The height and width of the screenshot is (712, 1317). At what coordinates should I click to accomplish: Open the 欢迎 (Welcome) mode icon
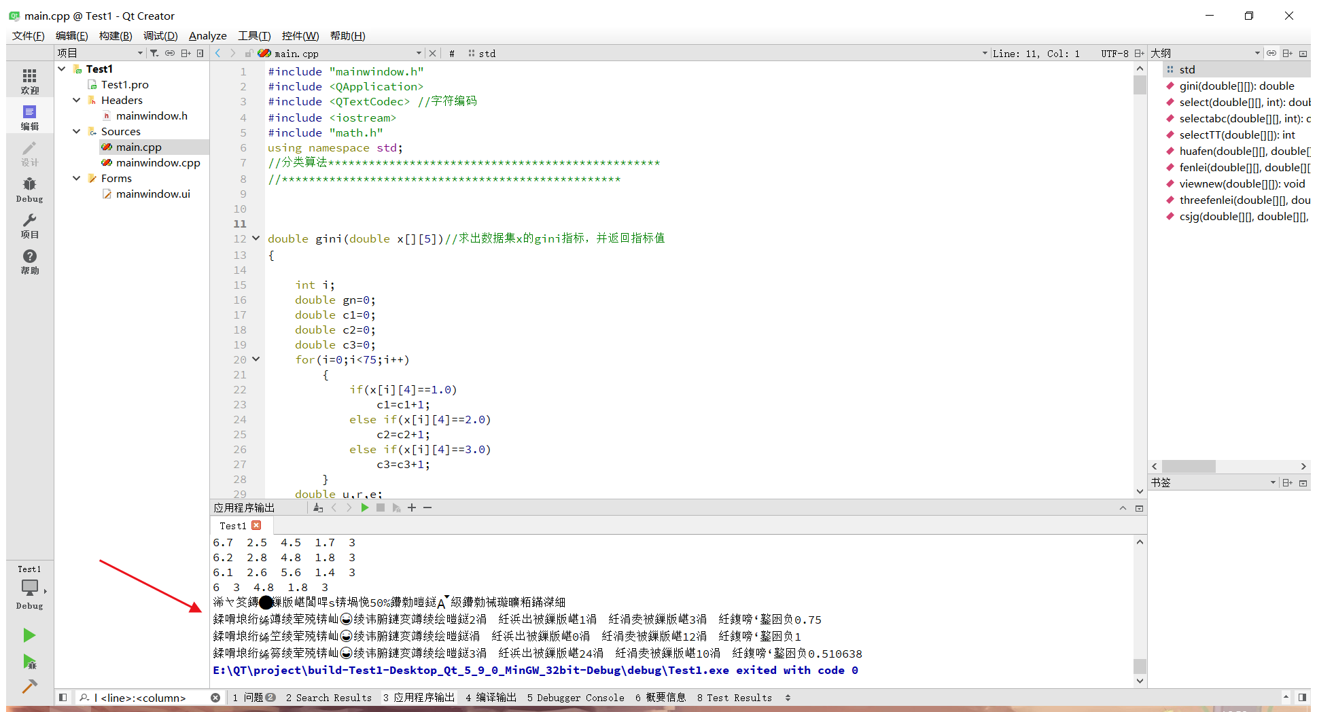point(29,80)
